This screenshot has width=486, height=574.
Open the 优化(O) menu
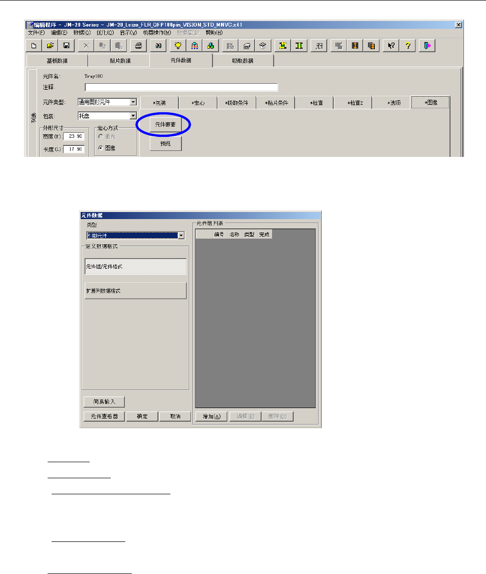tap(105, 33)
